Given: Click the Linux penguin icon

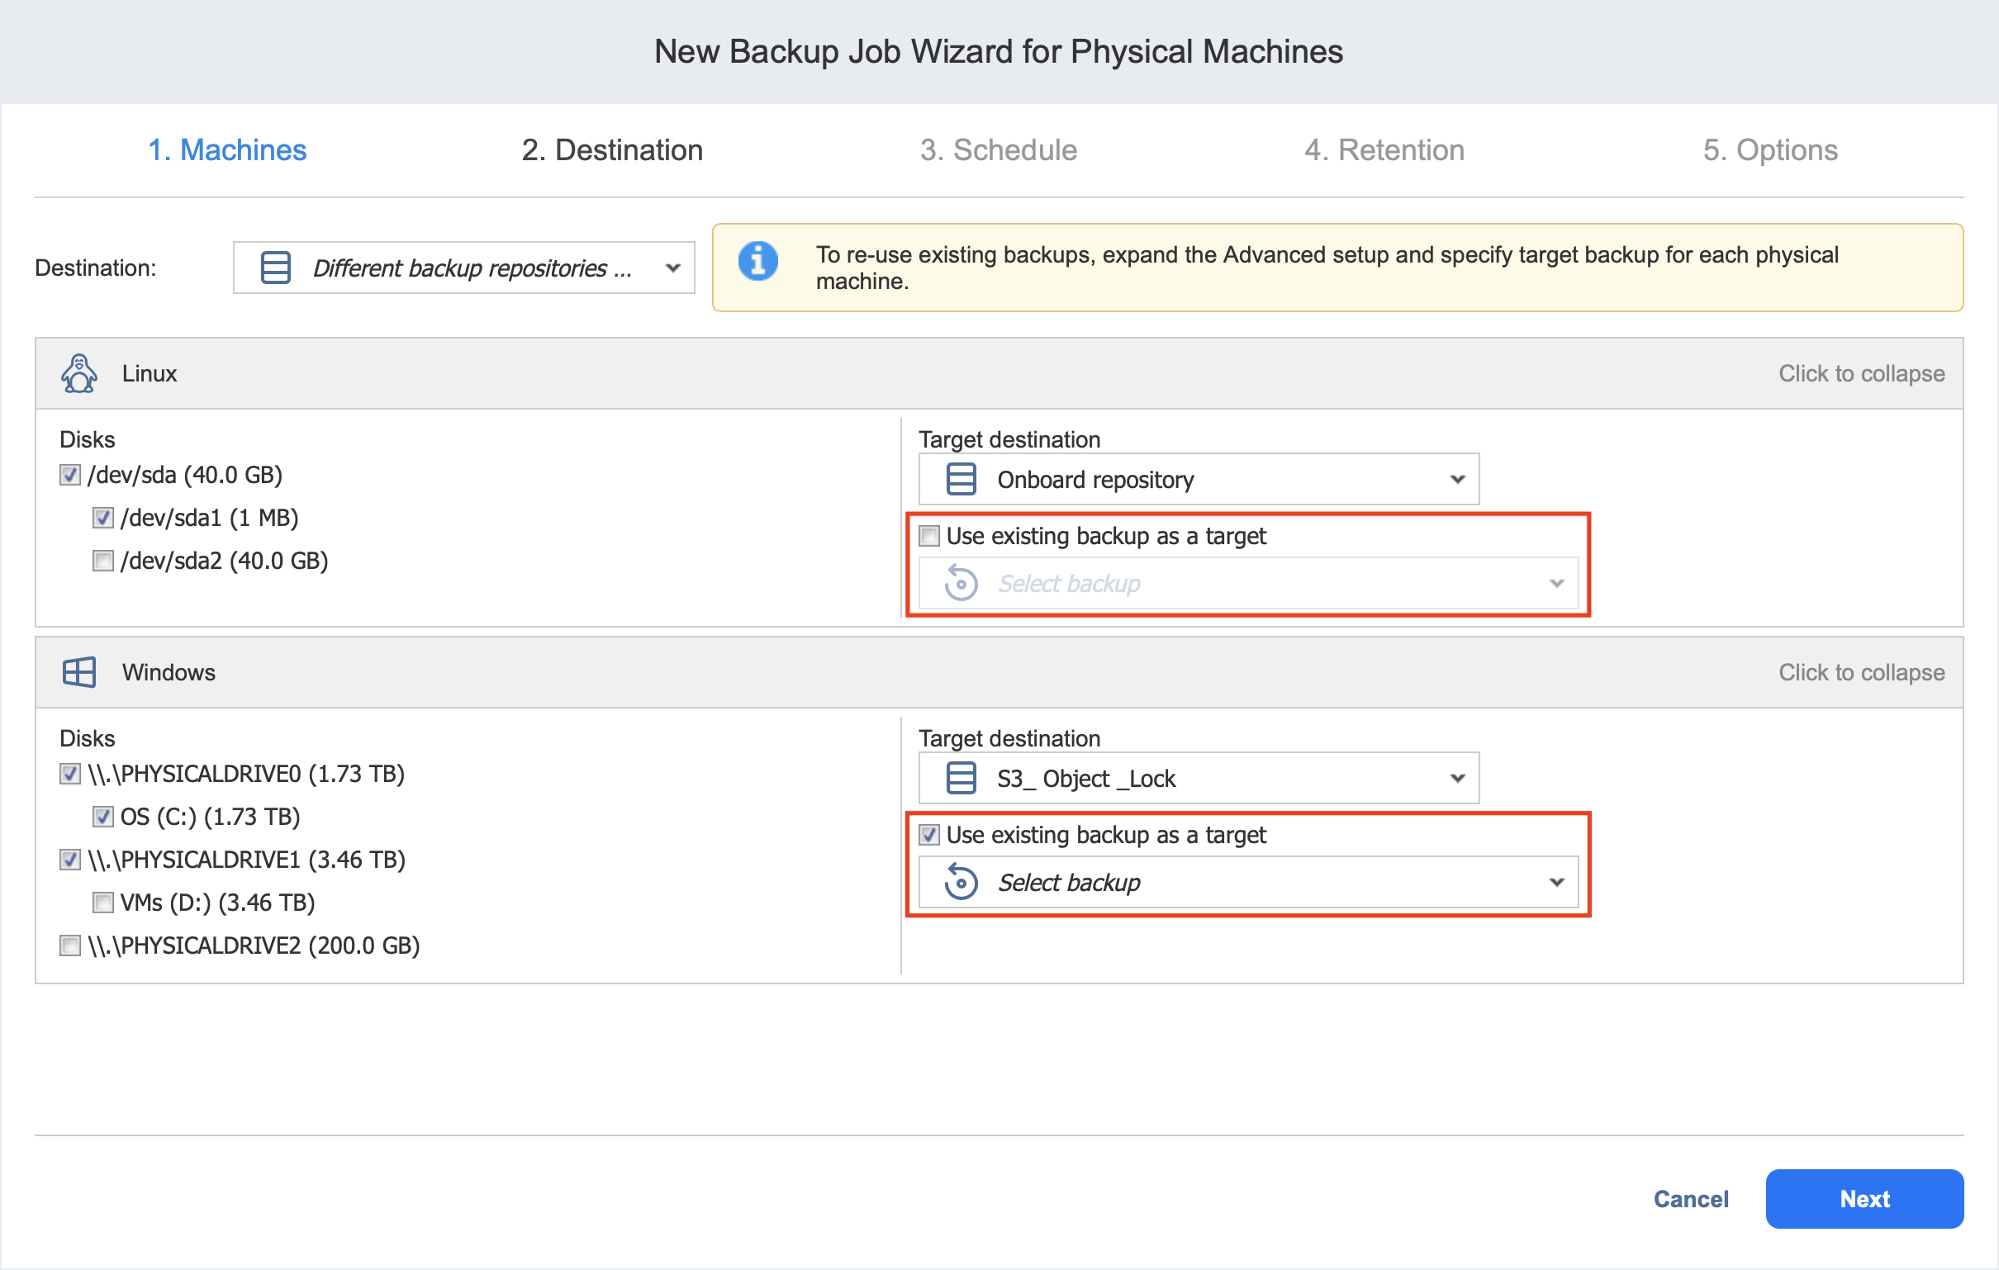Looking at the screenshot, I should 78,373.
